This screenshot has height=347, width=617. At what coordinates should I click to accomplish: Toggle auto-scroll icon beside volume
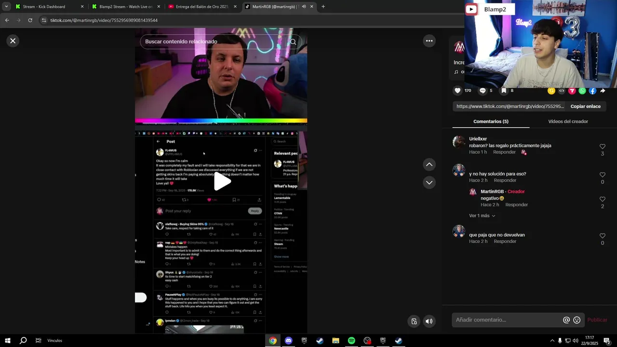click(x=414, y=321)
